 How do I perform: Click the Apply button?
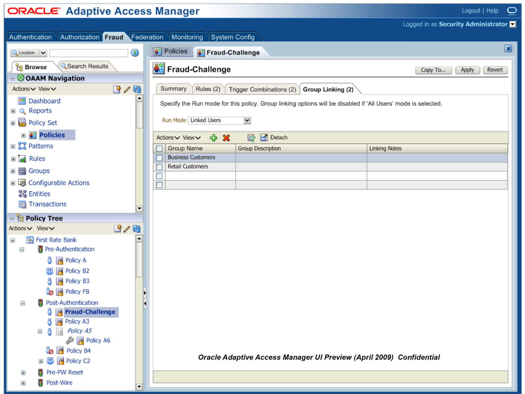[467, 70]
